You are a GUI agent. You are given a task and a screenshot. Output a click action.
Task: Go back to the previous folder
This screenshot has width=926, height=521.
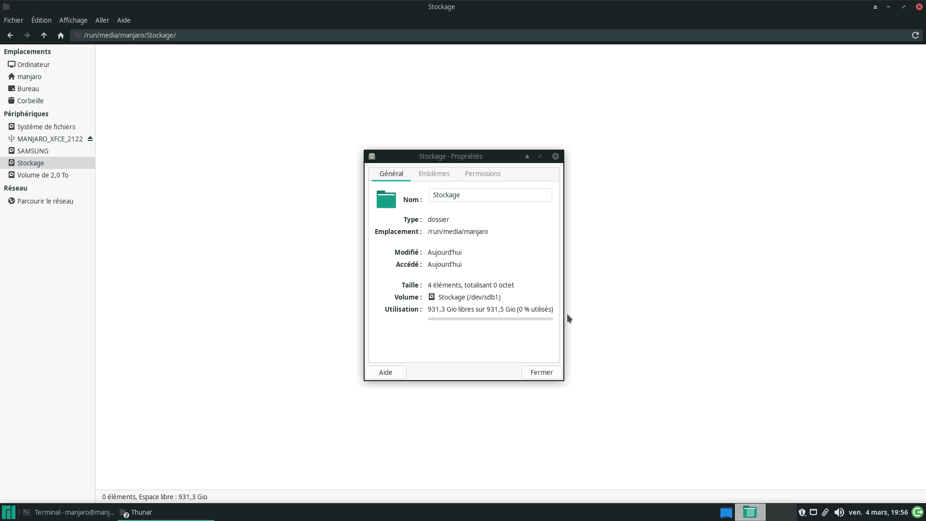point(10,35)
